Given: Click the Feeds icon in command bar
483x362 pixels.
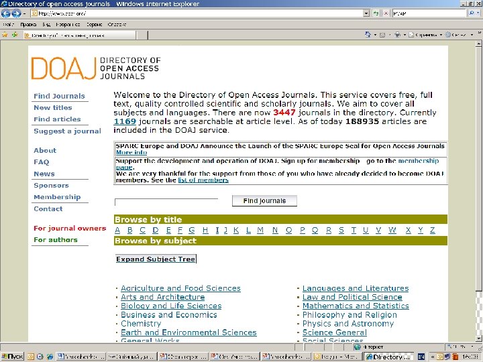Looking at the screenshot, I should pyautogui.click(x=382, y=35).
